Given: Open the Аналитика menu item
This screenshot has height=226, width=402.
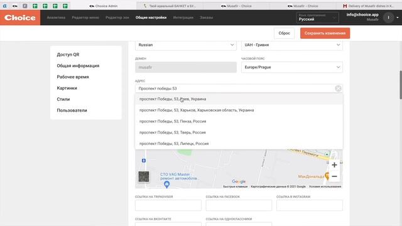Looking at the screenshot, I should click(x=56, y=18).
